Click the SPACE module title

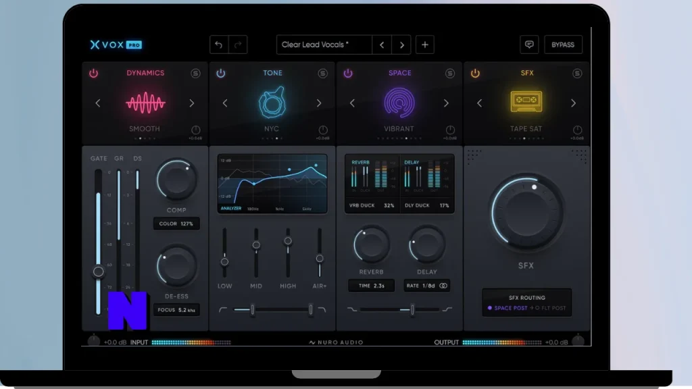pos(400,73)
